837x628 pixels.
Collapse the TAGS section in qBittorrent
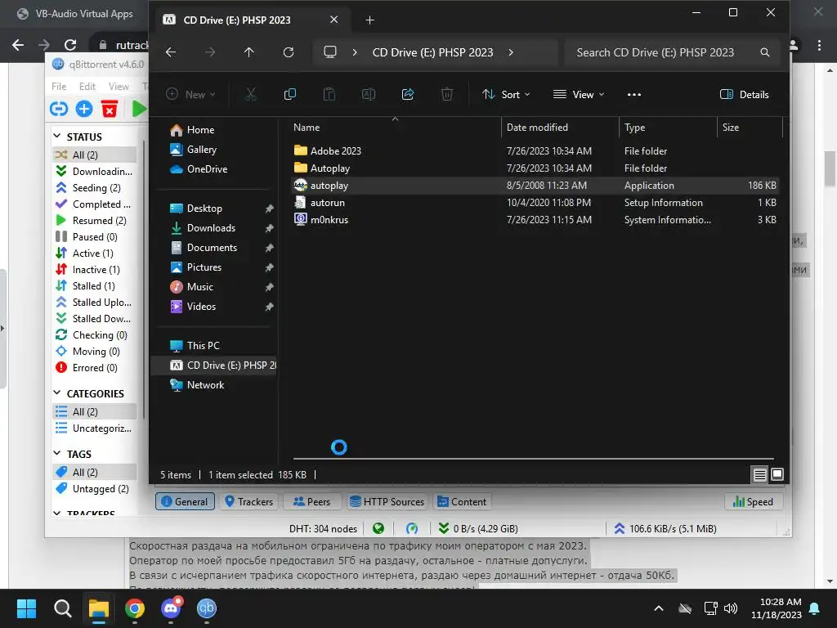click(57, 453)
